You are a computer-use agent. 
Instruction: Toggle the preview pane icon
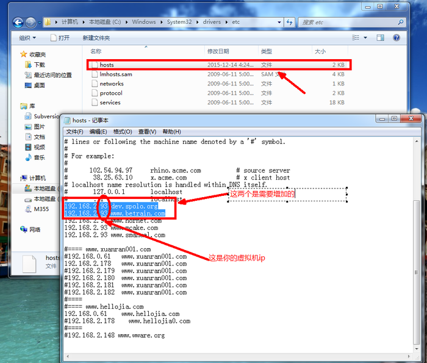point(380,38)
